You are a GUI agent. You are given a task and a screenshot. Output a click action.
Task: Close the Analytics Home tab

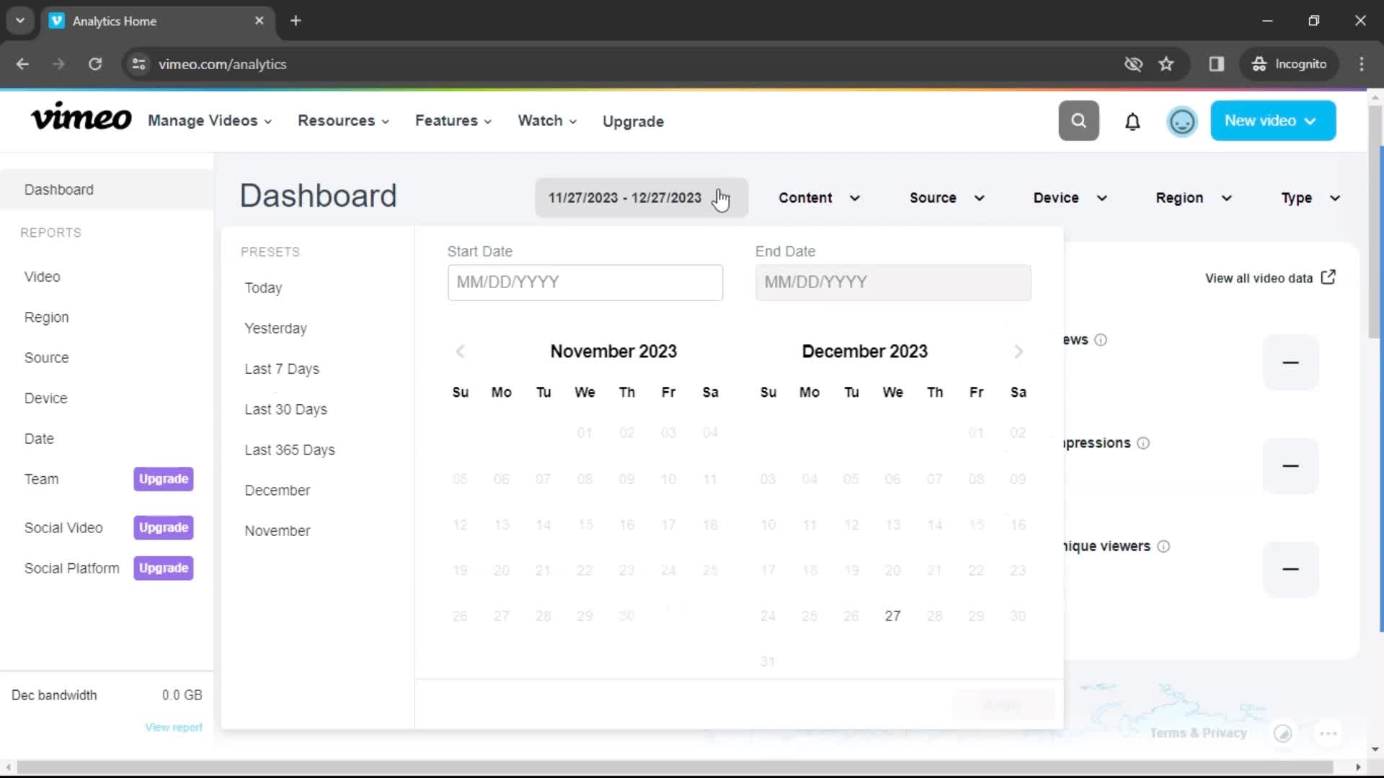coord(259,21)
